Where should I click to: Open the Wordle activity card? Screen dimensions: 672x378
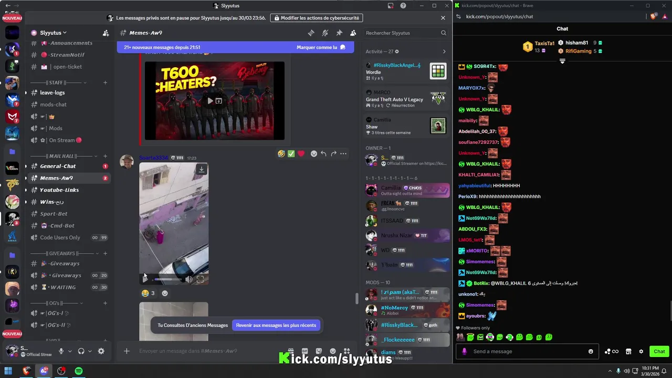(x=407, y=71)
